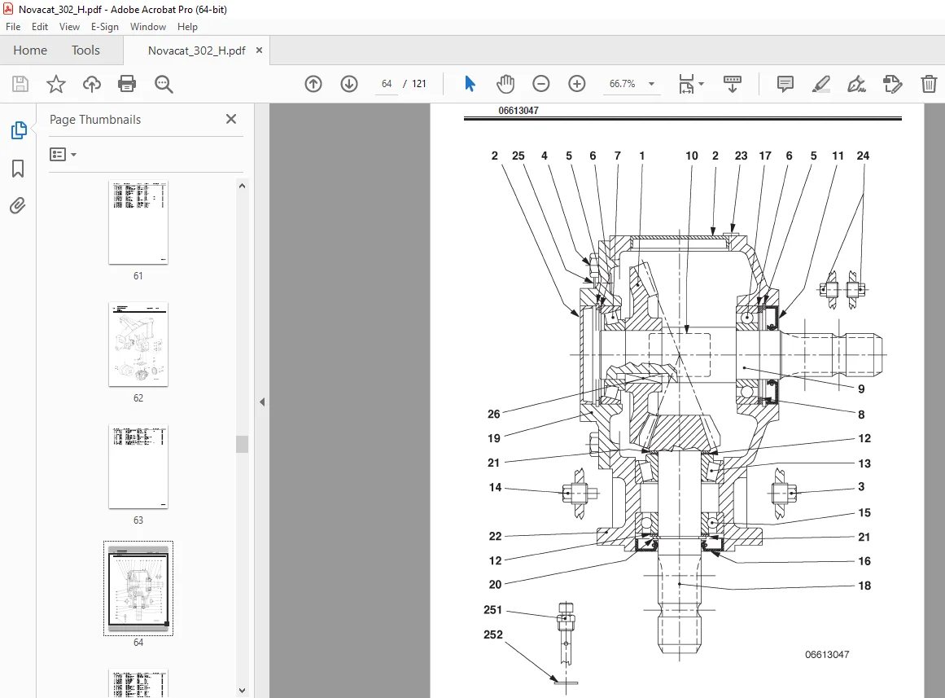Collapse the navigation pane with the left arrow

pos(262,402)
